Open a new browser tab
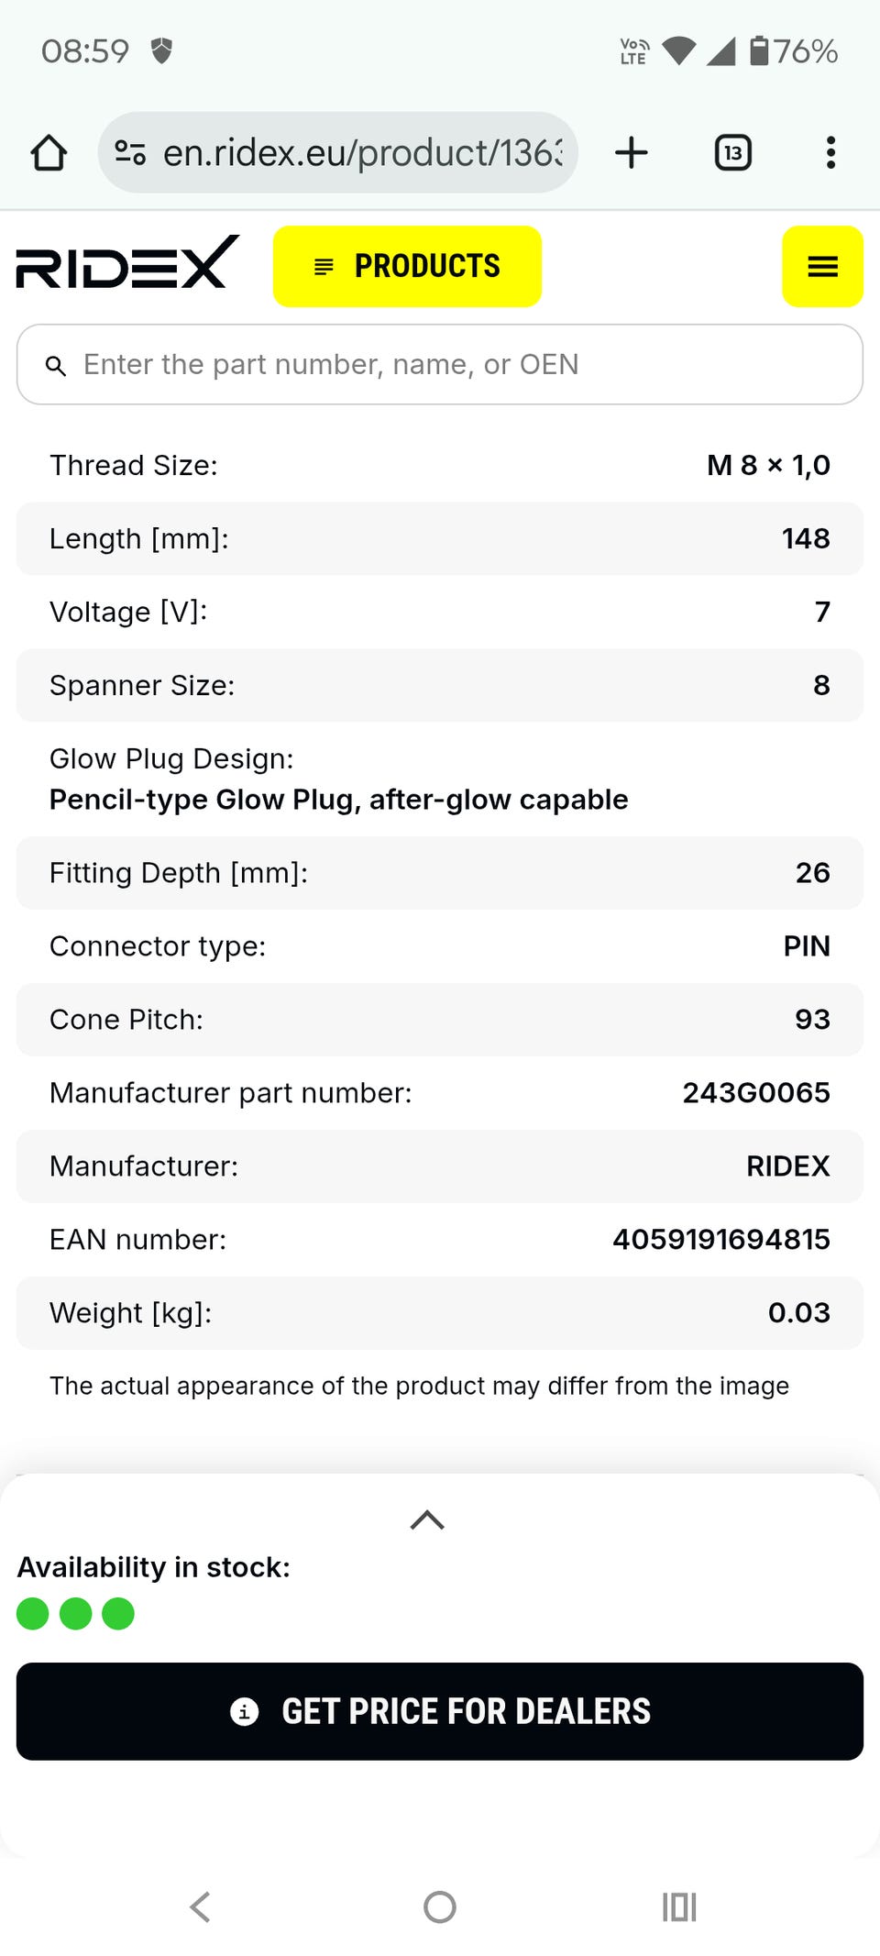Viewport: 880px width, 1956px height. click(x=631, y=153)
